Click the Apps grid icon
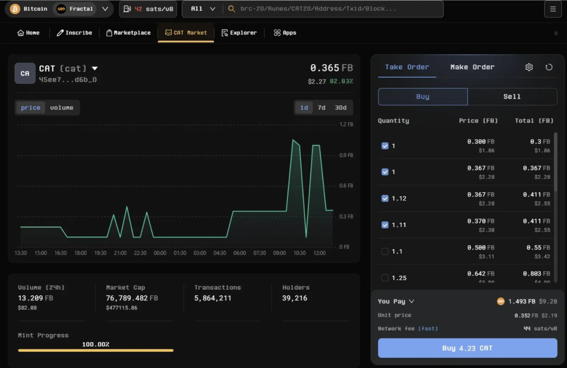Image resolution: width=567 pixels, height=368 pixels. pyautogui.click(x=277, y=33)
